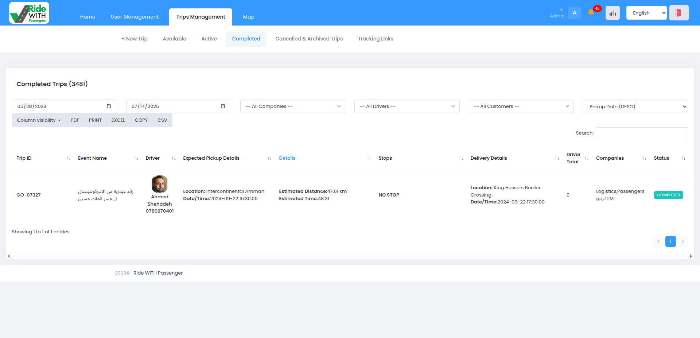Toggle sort order on the Trip ID column
The width and height of the screenshot is (700, 338).
coord(69,158)
